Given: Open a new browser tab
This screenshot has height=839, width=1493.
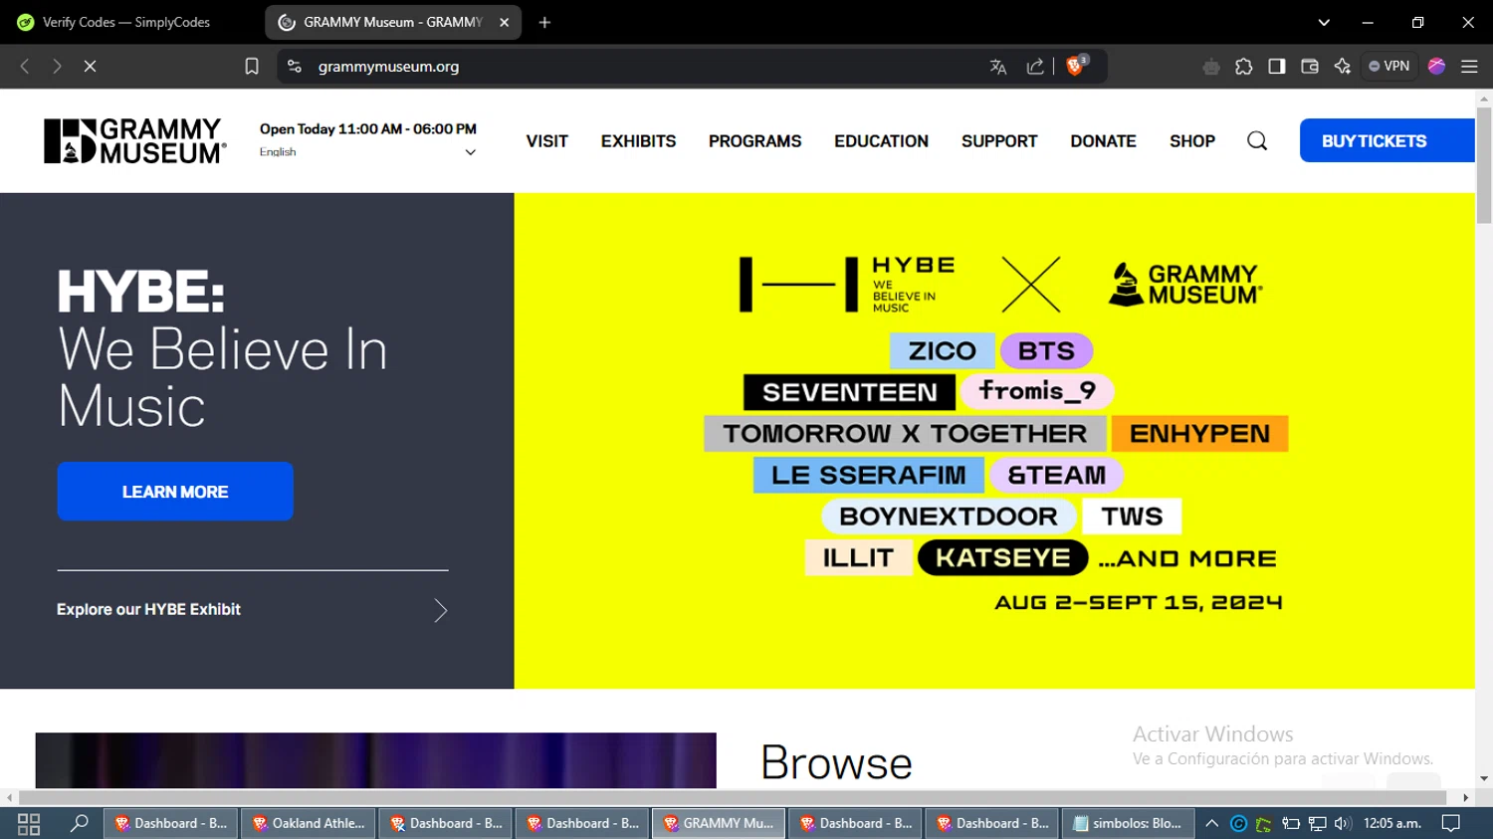Looking at the screenshot, I should pos(544,22).
